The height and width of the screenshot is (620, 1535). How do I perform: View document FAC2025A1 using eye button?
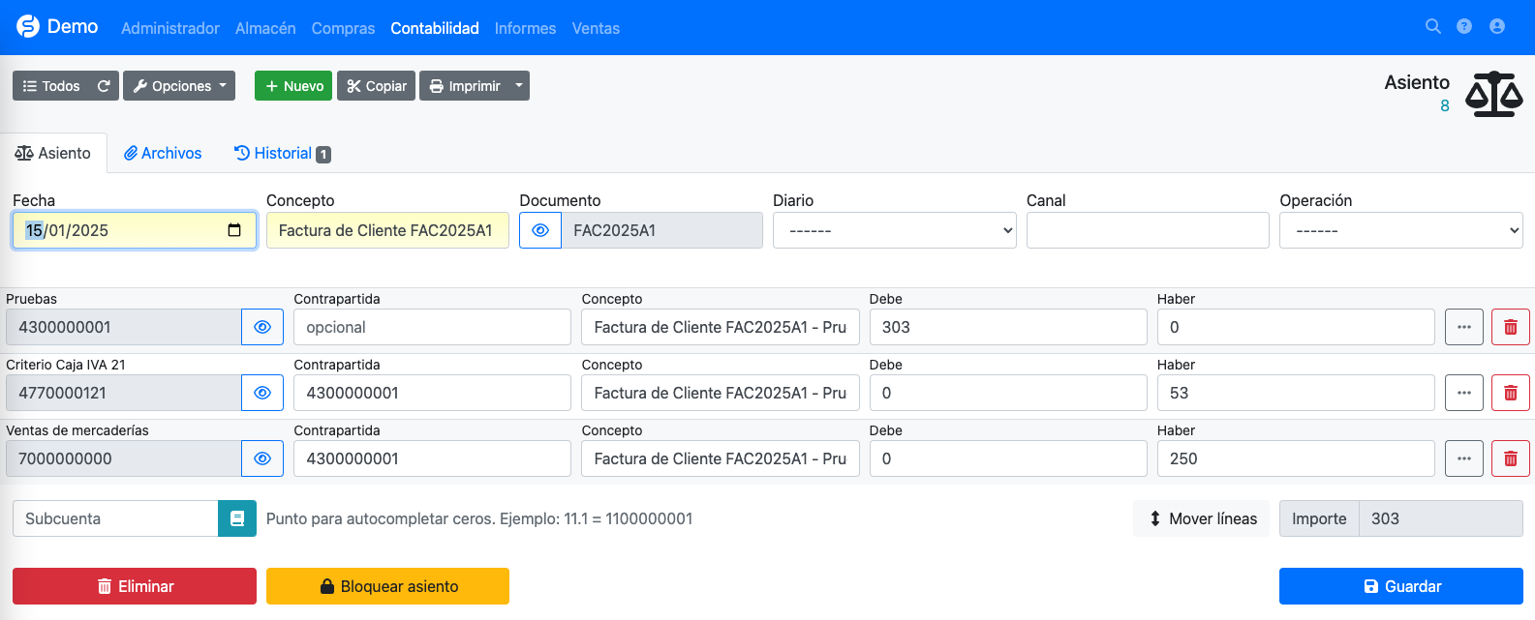tap(540, 230)
